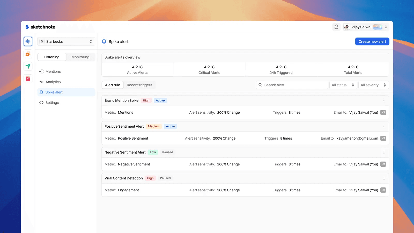Open more options for Brand Mention Spike
This screenshot has width=414, height=233.
tap(384, 100)
